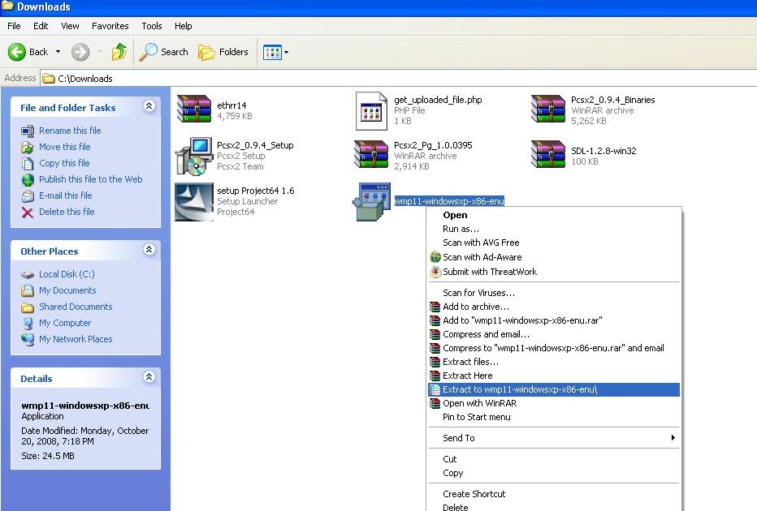
Task: Click Copy this file link
Action: tap(64, 163)
